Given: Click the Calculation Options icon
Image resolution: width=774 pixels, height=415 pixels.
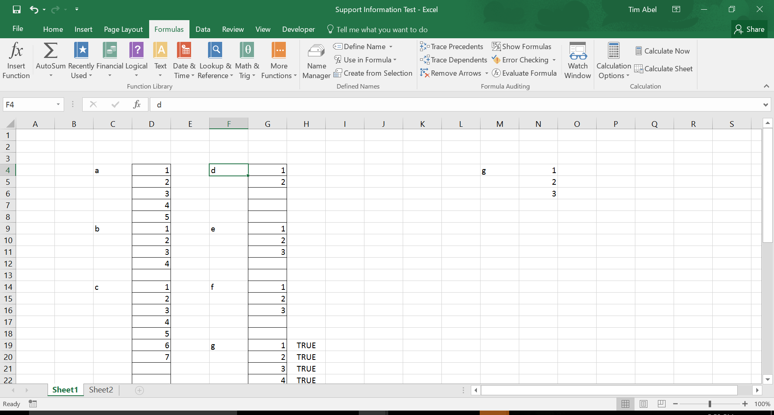Looking at the screenshot, I should pos(614,51).
